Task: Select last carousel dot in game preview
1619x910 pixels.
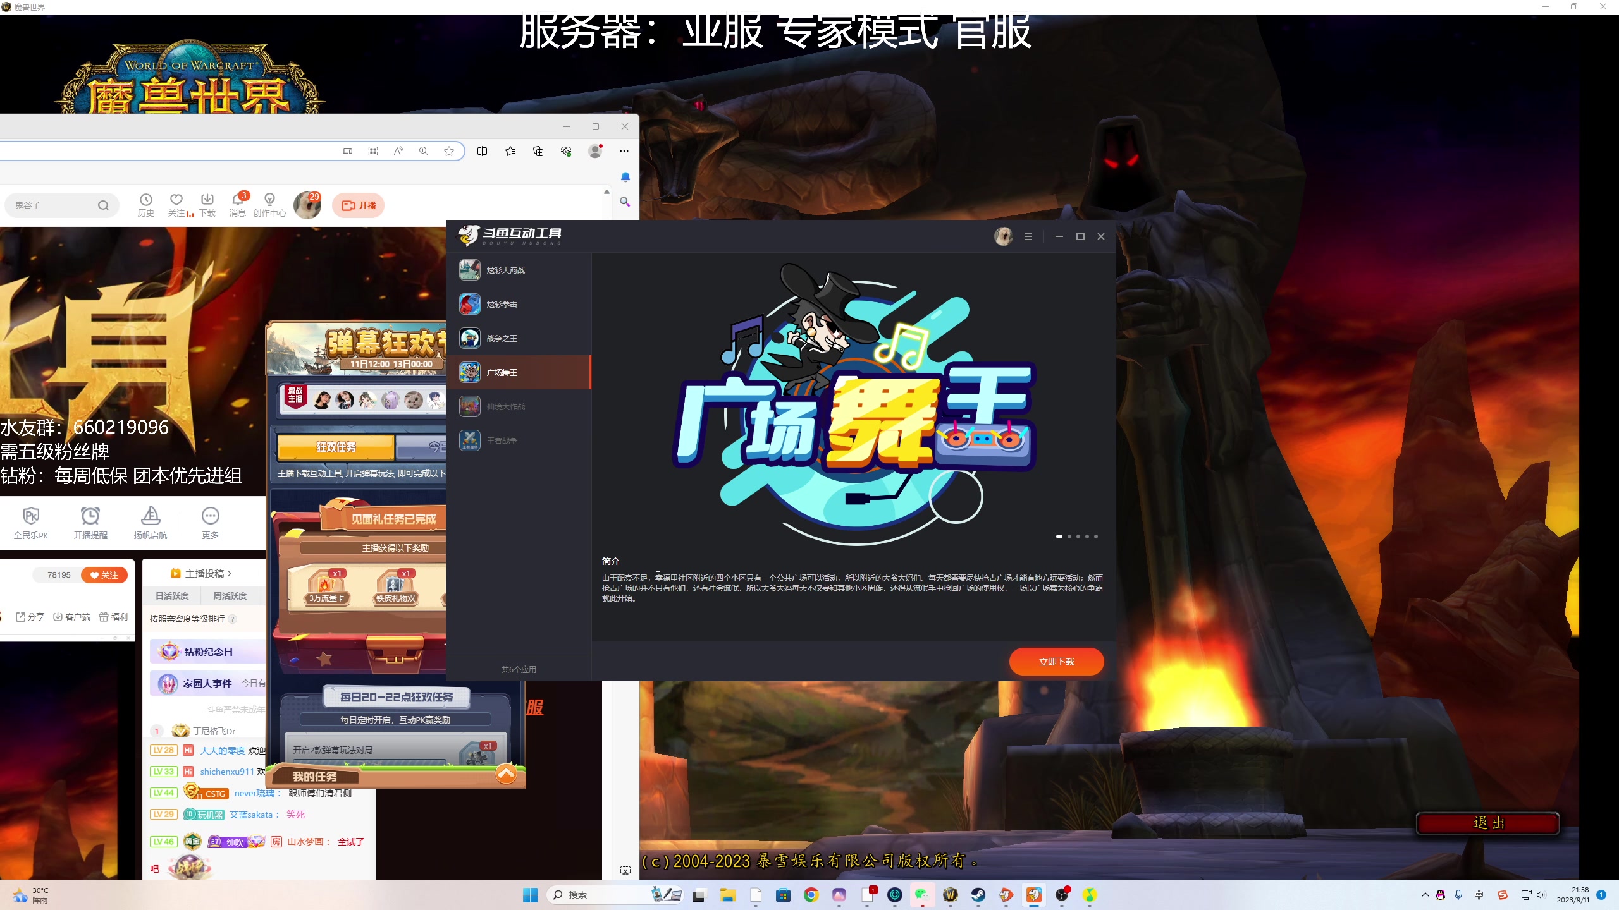Action: tap(1096, 537)
